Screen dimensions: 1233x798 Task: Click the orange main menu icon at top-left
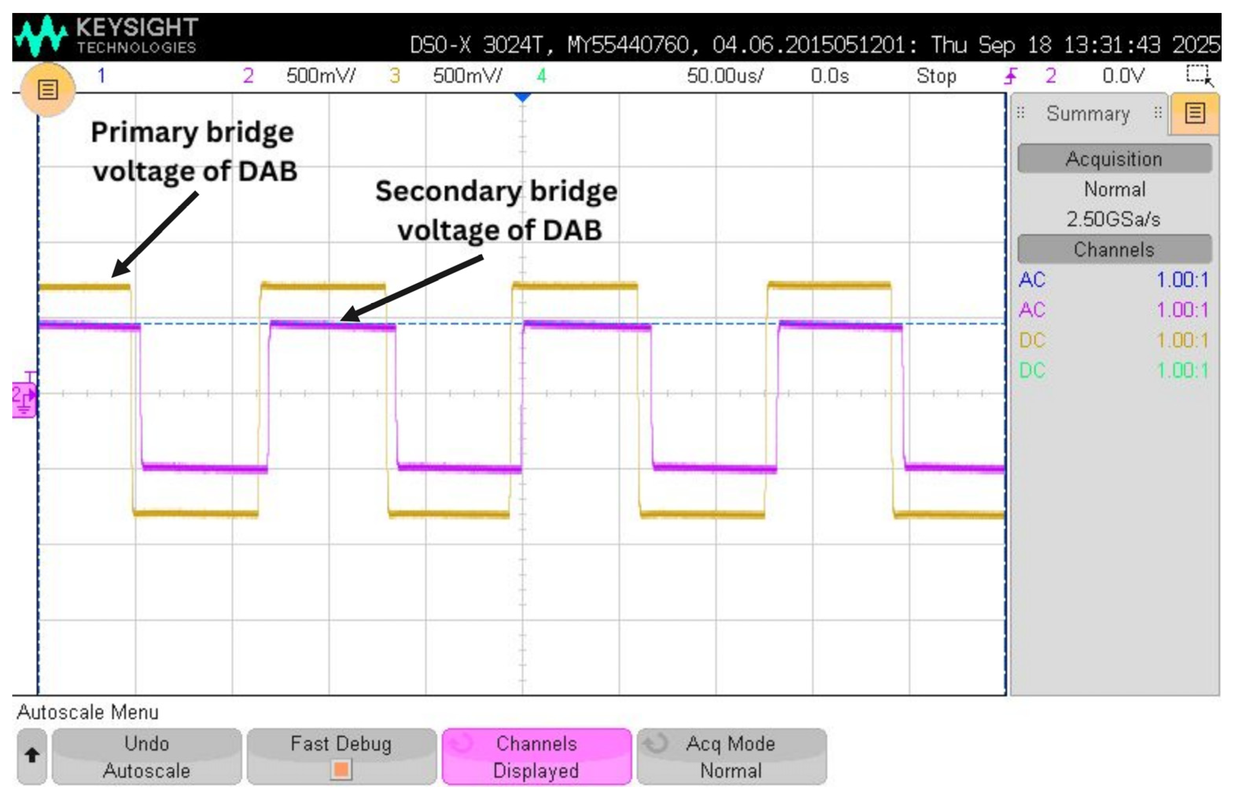point(48,90)
